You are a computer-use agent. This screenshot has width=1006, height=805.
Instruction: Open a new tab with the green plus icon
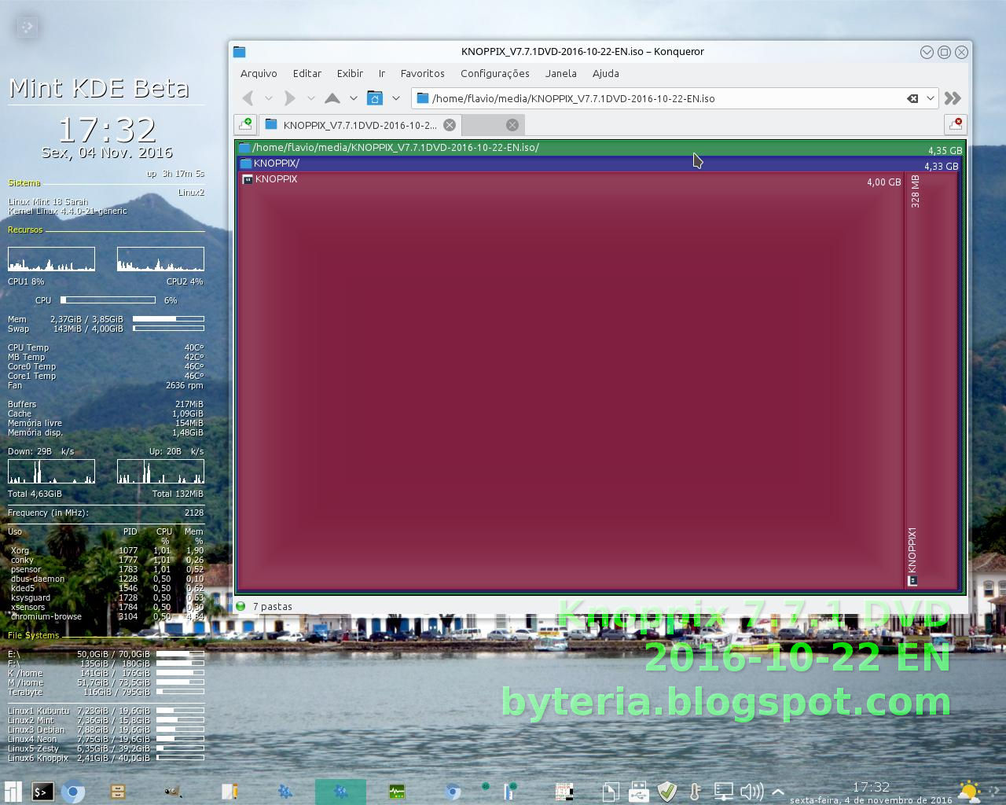tap(244, 124)
